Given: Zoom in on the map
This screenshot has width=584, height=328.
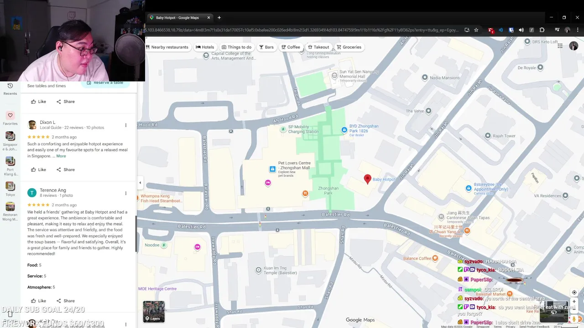Looking at the screenshot, I should (x=574, y=302).
